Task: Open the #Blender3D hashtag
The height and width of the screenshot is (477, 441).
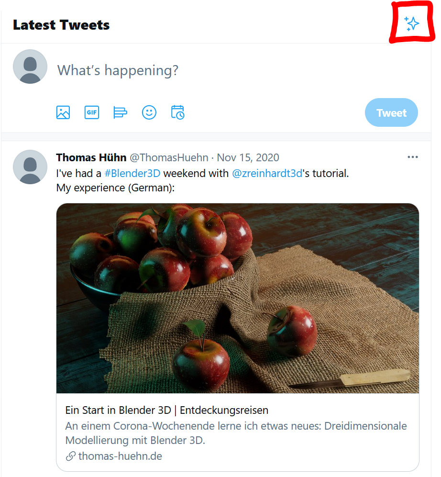Action: click(x=132, y=173)
